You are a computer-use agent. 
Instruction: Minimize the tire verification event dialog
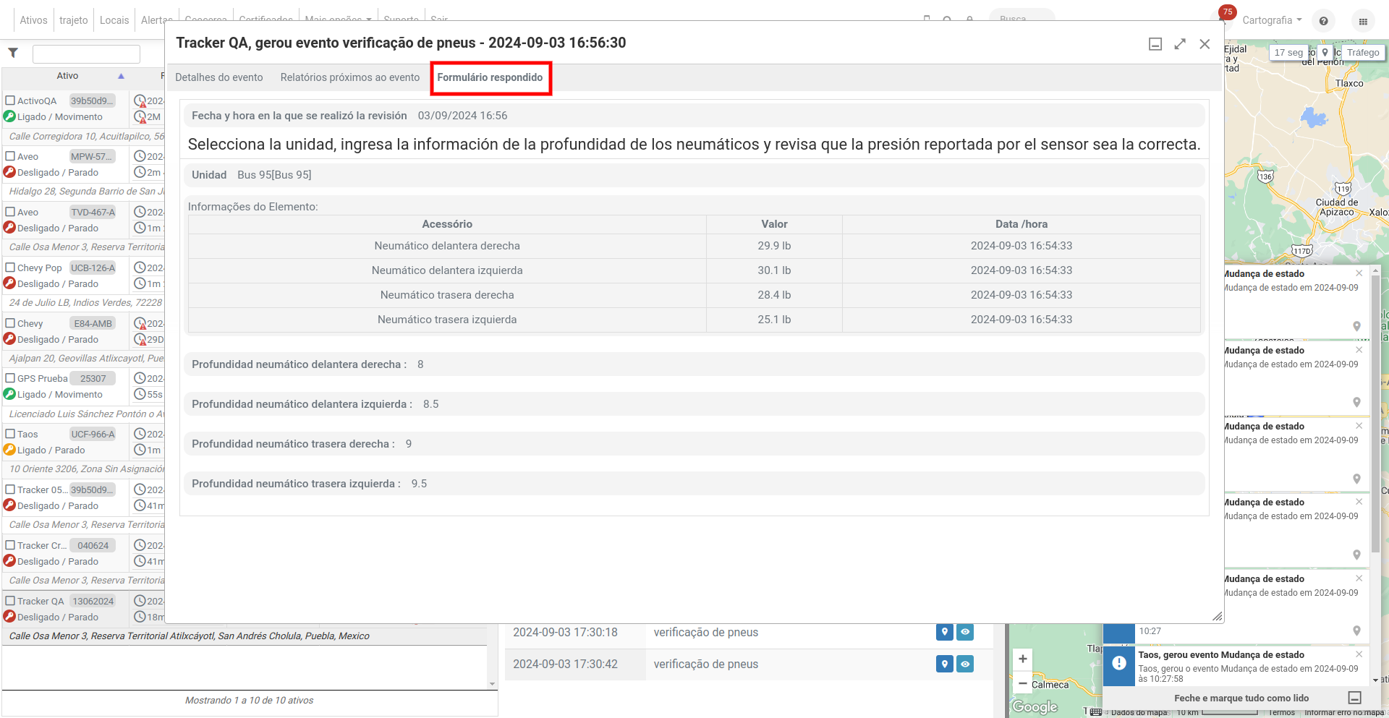pyautogui.click(x=1155, y=44)
